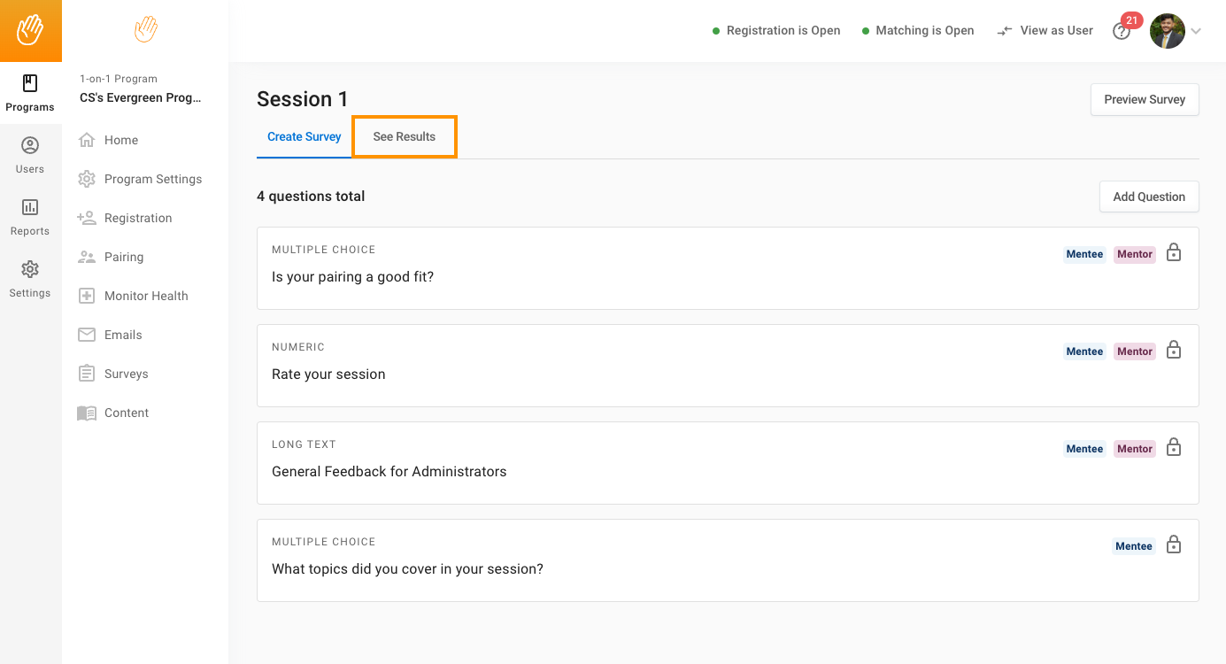Click the Program Settings gear icon
The width and height of the screenshot is (1226, 664).
pyautogui.click(x=87, y=179)
